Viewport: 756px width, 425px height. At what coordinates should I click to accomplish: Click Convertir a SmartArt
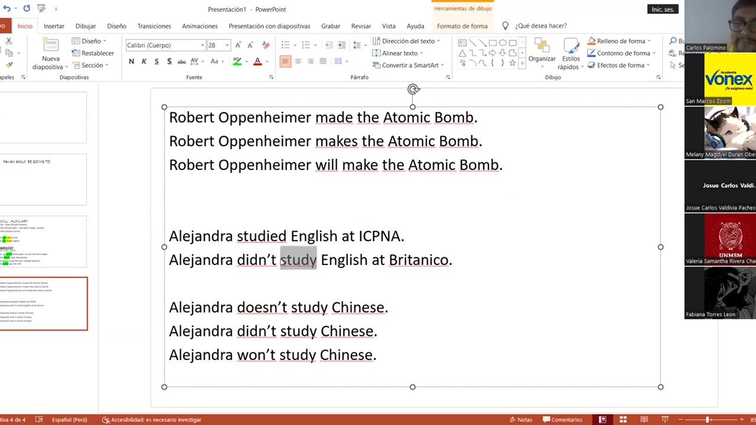(x=408, y=65)
